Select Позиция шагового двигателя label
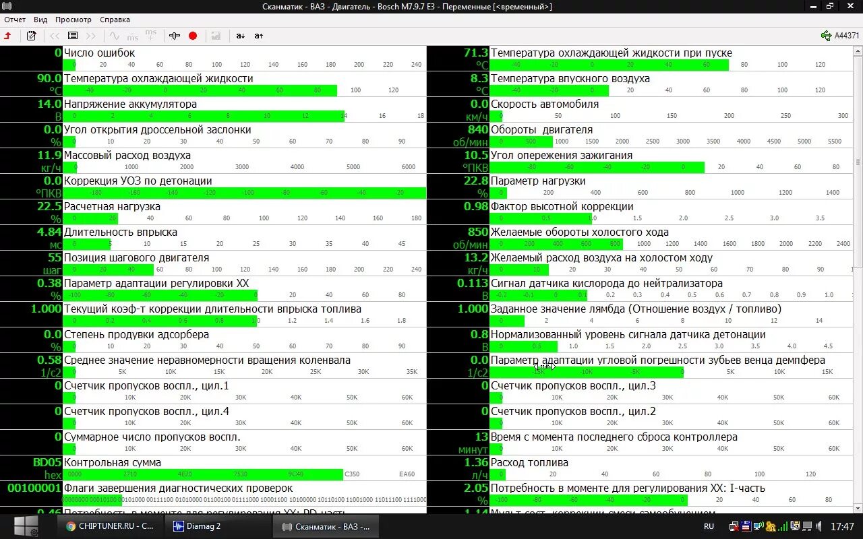 click(136, 257)
